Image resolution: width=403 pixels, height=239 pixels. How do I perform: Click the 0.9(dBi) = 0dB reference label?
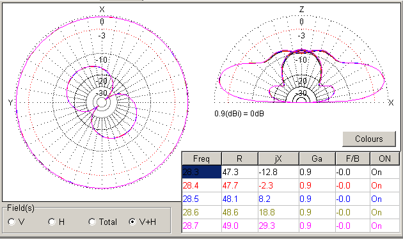pyautogui.click(x=239, y=114)
